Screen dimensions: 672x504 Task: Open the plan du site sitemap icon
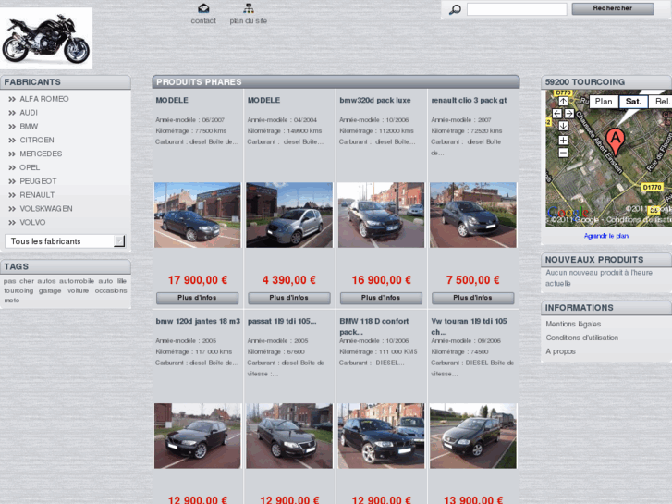point(249,8)
